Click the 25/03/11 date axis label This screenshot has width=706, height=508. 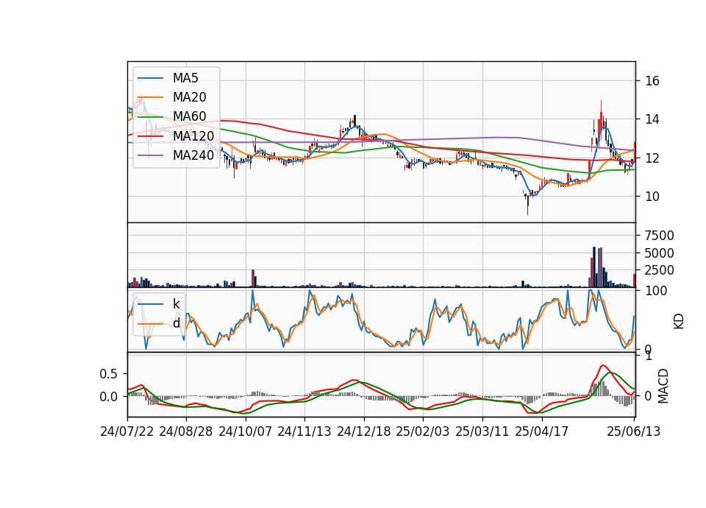click(482, 431)
